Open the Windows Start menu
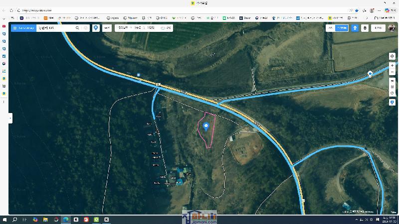This screenshot has height=224, width=399. pos(5,220)
